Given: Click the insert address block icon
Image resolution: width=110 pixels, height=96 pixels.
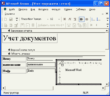Looking at the screenshot, I should click(x=23, y=25).
